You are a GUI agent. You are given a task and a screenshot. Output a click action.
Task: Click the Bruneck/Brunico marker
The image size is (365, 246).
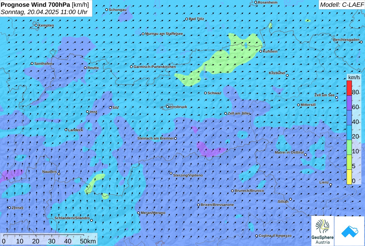[232, 191]
